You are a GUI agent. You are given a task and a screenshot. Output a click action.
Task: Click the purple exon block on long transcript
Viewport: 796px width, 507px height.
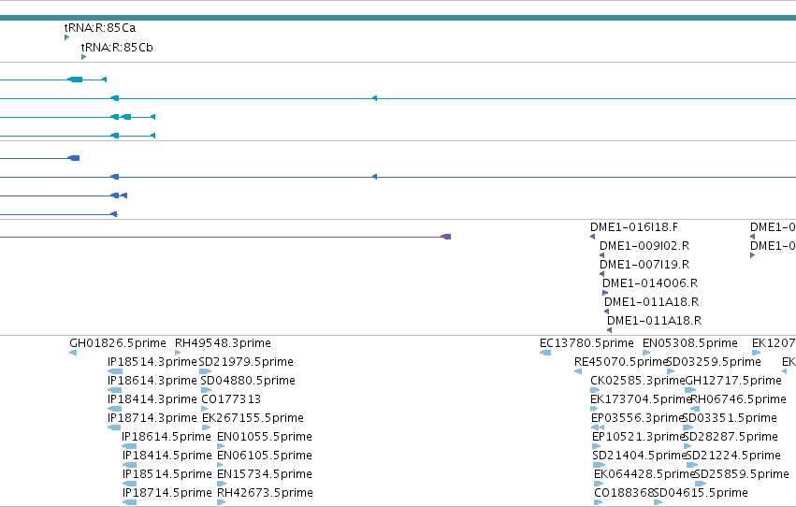point(446,237)
